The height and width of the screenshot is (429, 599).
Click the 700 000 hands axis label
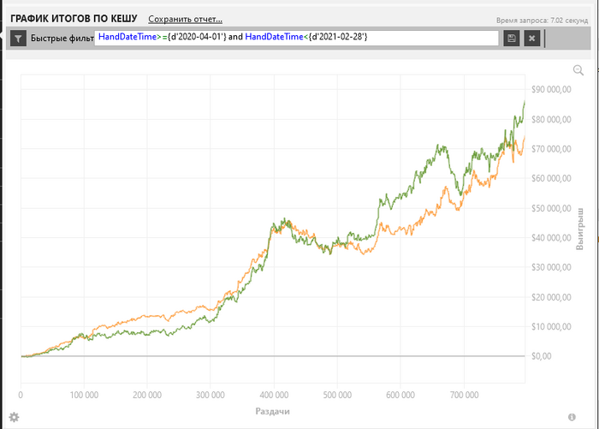[464, 395]
